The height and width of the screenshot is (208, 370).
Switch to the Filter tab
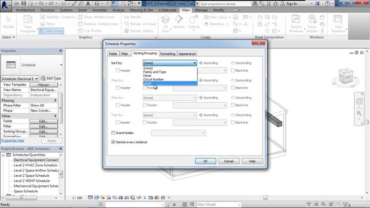[125, 54]
